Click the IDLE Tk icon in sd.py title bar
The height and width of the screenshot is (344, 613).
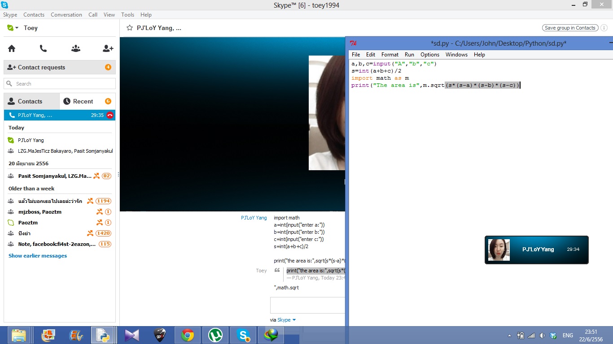pos(354,43)
